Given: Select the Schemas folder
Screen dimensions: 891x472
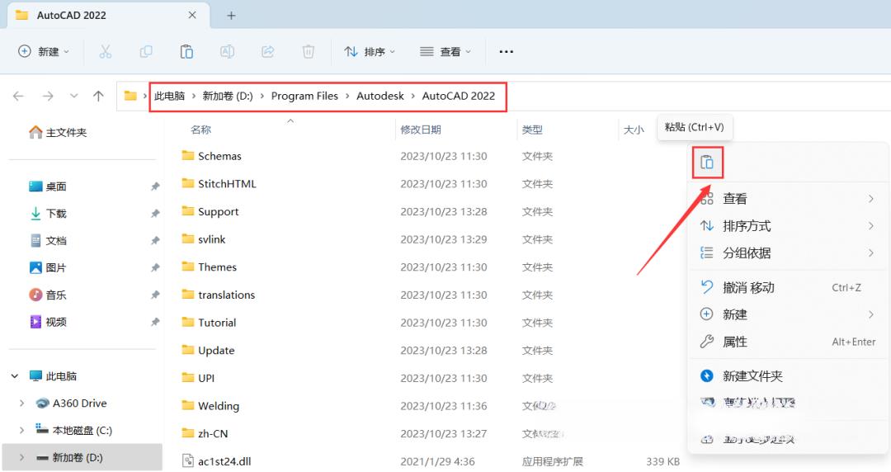Looking at the screenshot, I should coord(211,156).
